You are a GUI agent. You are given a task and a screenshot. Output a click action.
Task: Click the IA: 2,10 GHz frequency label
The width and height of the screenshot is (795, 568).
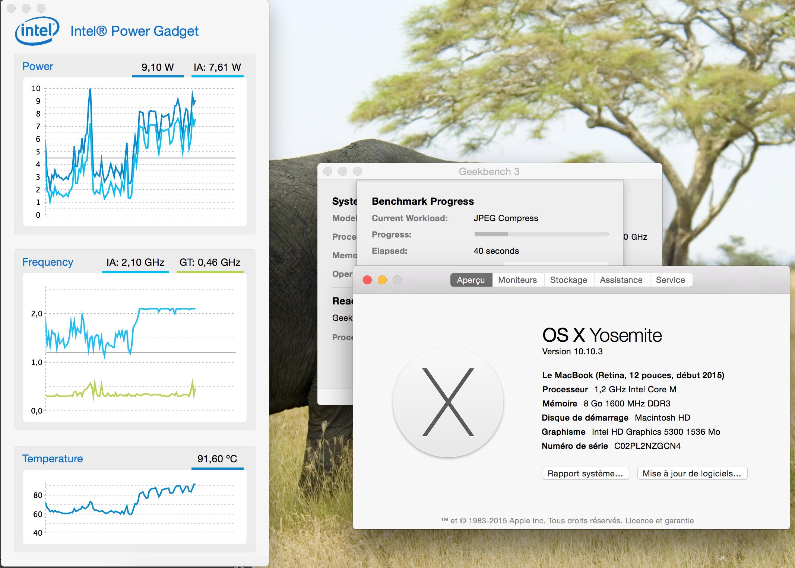135,262
